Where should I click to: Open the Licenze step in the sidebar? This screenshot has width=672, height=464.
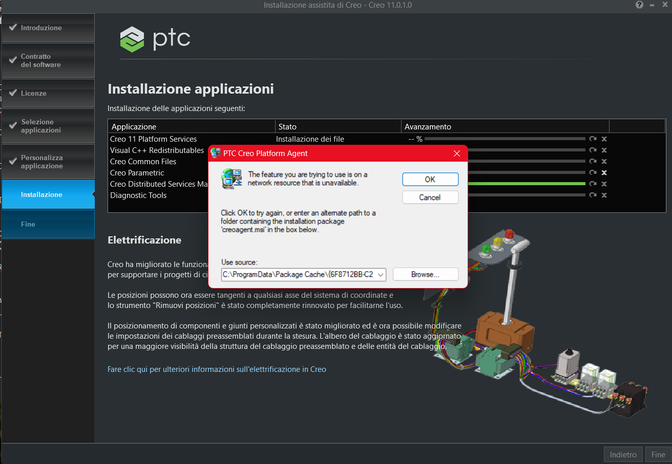tap(48, 93)
